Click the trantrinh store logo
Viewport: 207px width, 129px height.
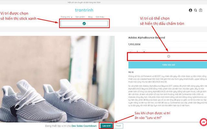click(x=84, y=10)
